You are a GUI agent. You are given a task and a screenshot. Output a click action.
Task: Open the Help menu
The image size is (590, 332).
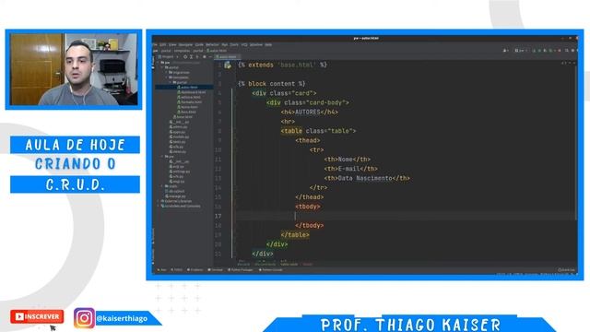(268, 44)
